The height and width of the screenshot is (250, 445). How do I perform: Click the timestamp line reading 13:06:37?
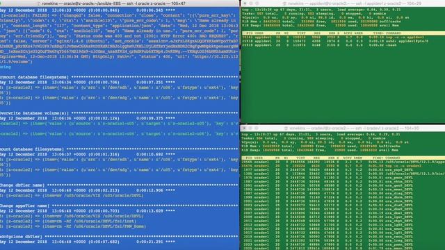pyautogui.click(x=88, y=154)
